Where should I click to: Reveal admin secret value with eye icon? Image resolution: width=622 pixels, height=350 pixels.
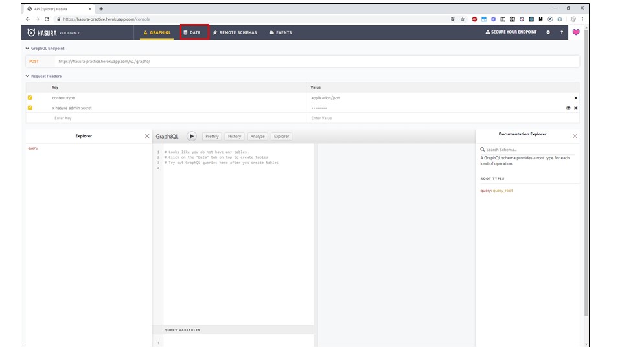pyautogui.click(x=568, y=108)
